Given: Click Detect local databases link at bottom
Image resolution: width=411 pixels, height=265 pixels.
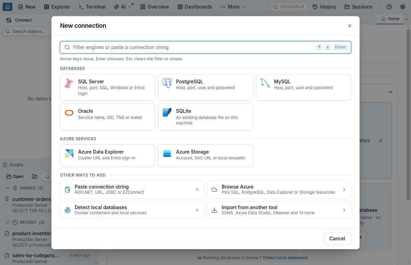Looking at the screenshot, I should pyautogui.click(x=285, y=258).
